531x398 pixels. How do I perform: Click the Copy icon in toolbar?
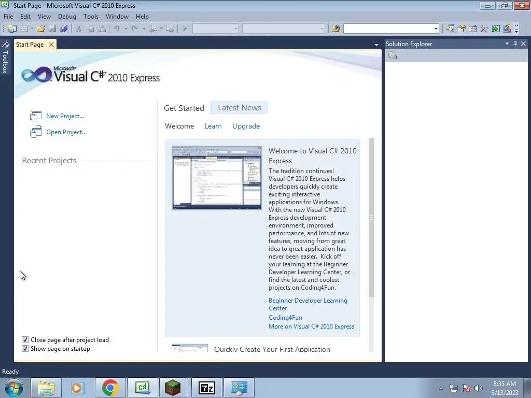[90, 29]
